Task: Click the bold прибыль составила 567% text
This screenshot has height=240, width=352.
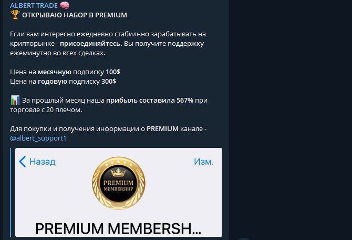Action: click(x=150, y=101)
